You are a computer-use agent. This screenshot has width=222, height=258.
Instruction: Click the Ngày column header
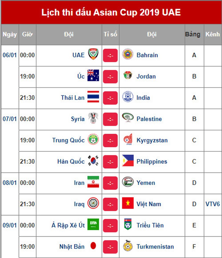(10, 34)
